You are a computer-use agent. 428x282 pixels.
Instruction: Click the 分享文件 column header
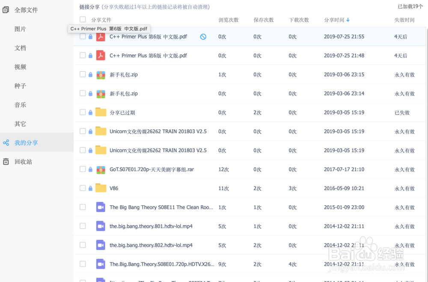101,20
